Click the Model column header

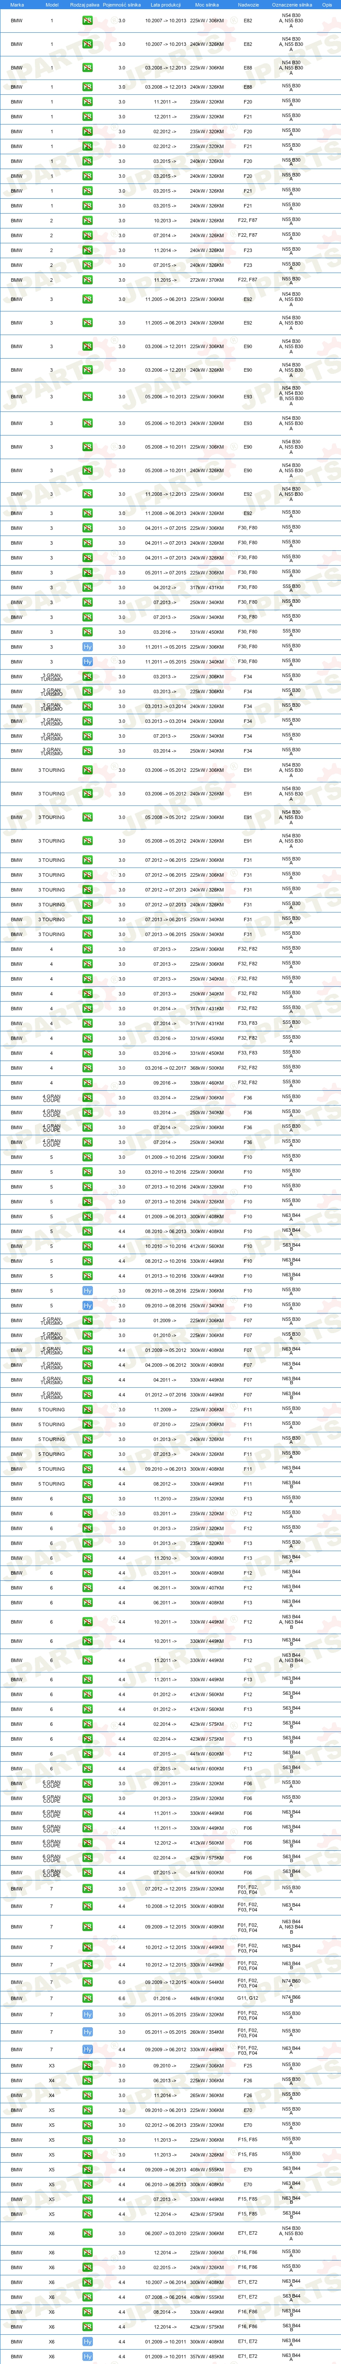(52, 5)
